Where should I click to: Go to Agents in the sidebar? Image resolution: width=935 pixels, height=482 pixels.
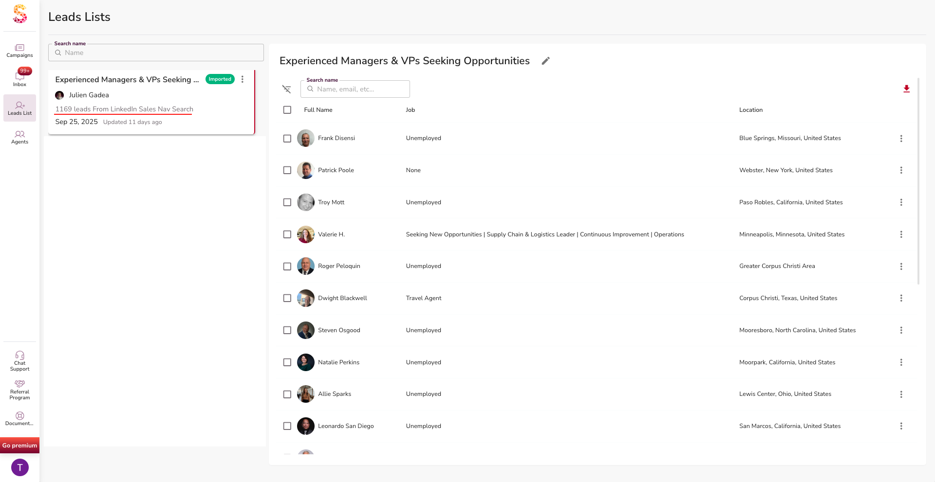[x=19, y=137]
